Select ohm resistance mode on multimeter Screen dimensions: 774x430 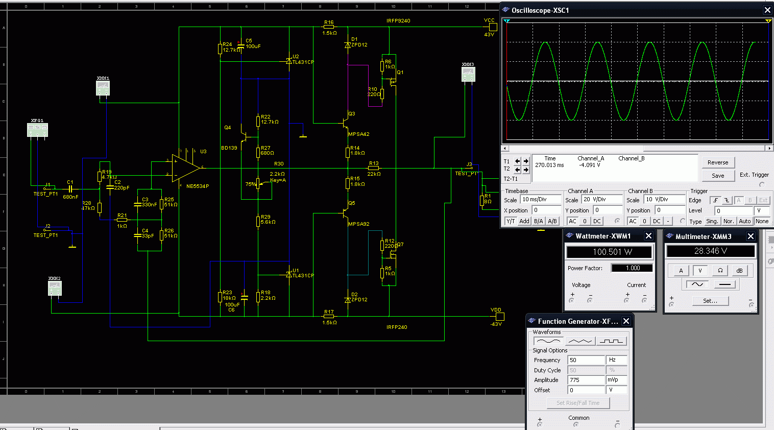pyautogui.click(x=720, y=271)
